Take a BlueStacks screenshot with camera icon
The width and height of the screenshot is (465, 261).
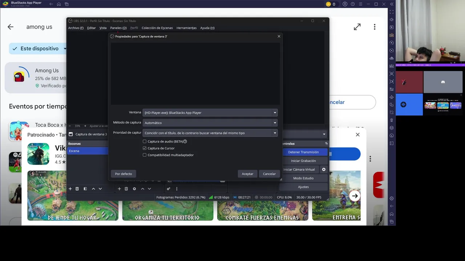coord(392,74)
